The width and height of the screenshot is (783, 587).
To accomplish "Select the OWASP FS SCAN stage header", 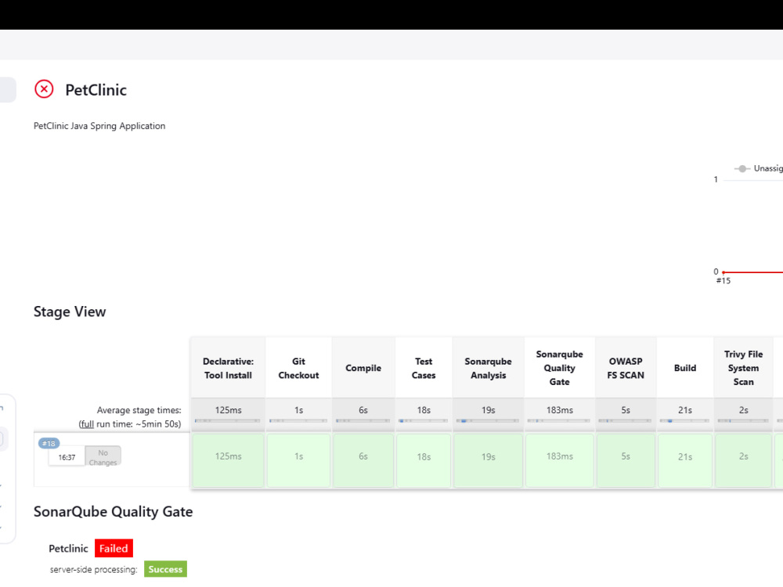I will (626, 368).
